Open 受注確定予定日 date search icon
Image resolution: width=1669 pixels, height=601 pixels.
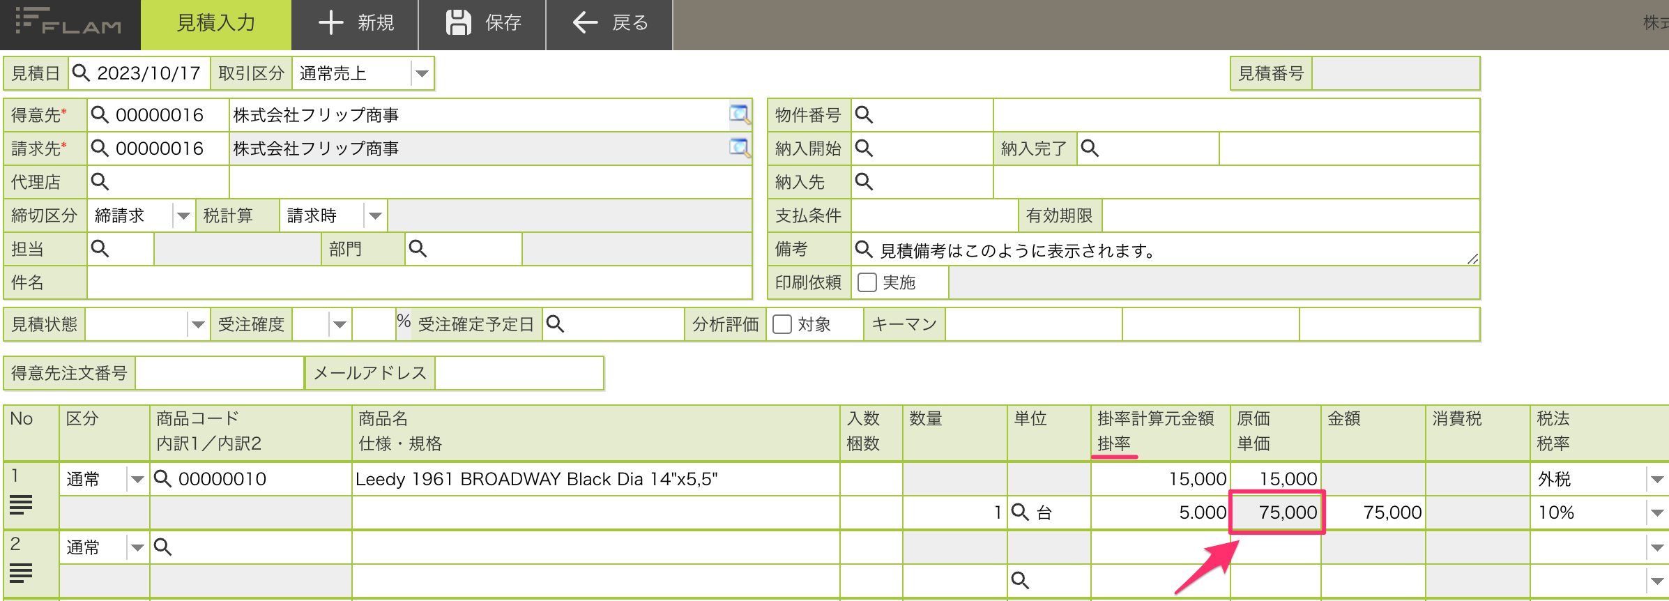click(555, 324)
